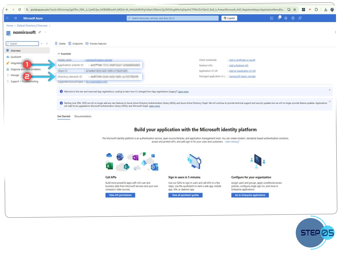Collapse the Essentials section
Viewport: 340px width, 255px height.
pyautogui.click(x=59, y=54)
